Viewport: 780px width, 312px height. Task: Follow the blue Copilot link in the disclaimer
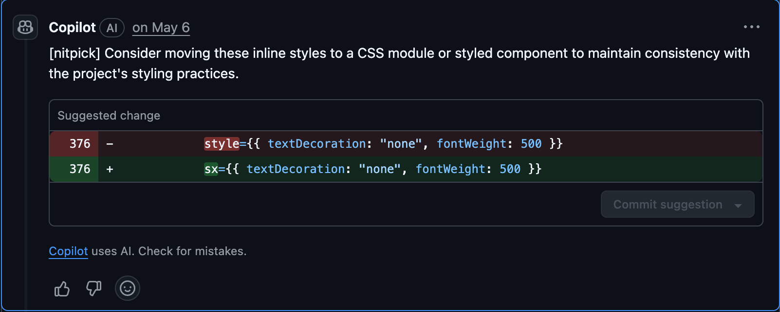(68, 251)
